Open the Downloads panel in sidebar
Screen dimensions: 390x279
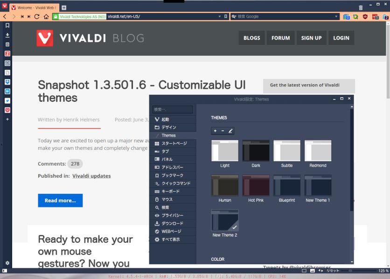[x=7, y=35]
